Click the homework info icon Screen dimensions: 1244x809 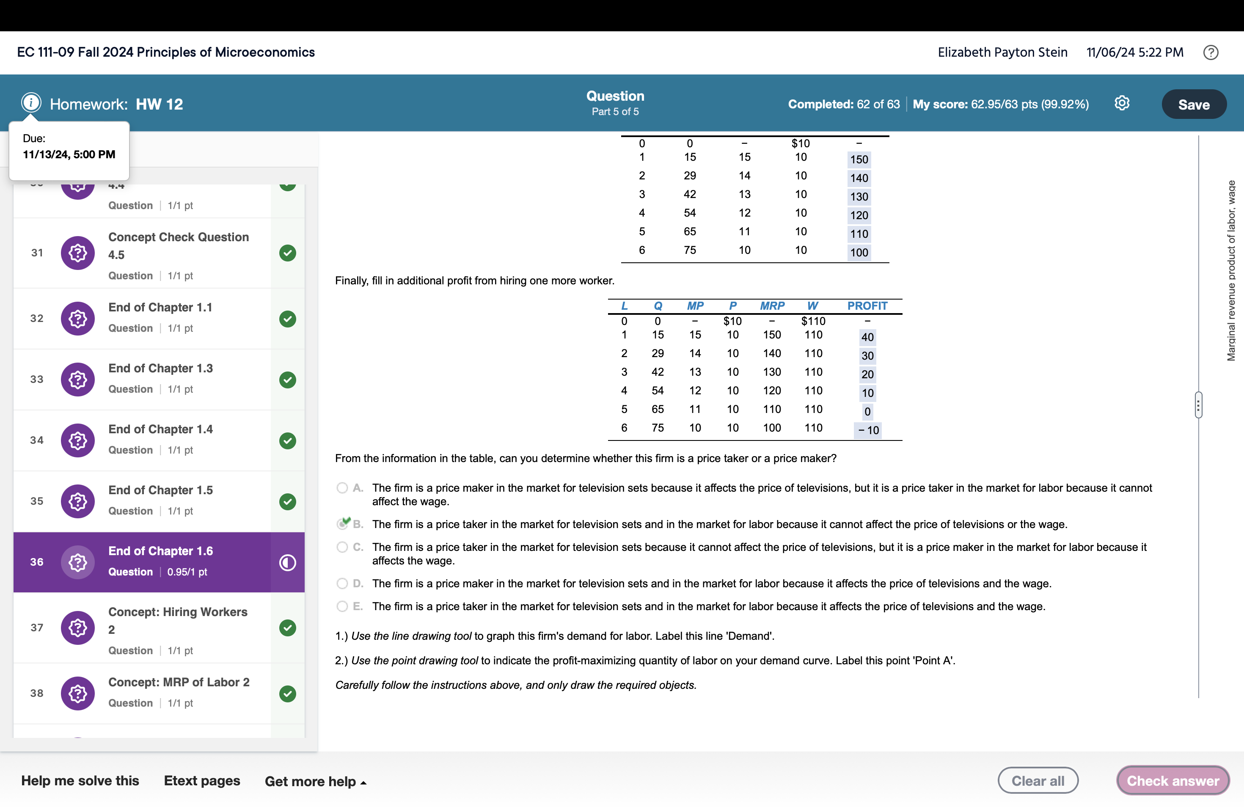tap(31, 103)
